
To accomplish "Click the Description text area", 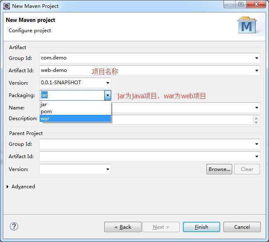I will point(182,120).
